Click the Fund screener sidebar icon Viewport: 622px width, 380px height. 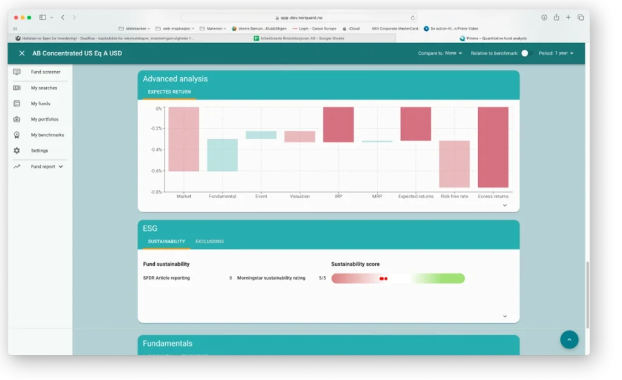17,72
